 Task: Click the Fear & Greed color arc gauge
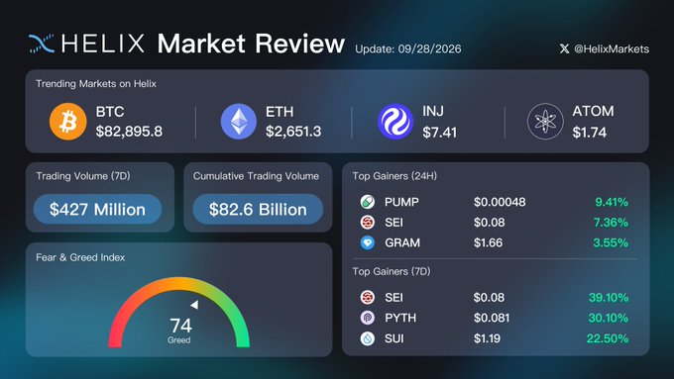click(x=178, y=312)
